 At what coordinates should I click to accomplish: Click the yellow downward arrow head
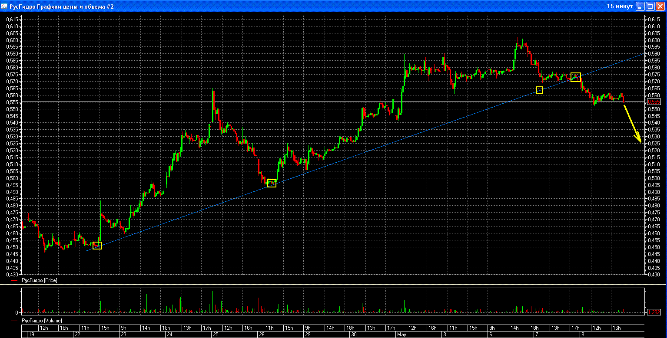(x=640, y=141)
